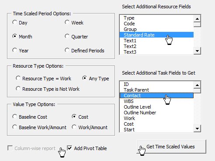Click resource fields list scroll-down arrow

tap(197, 51)
